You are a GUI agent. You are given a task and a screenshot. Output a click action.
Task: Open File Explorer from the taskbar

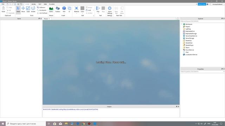(66, 124)
